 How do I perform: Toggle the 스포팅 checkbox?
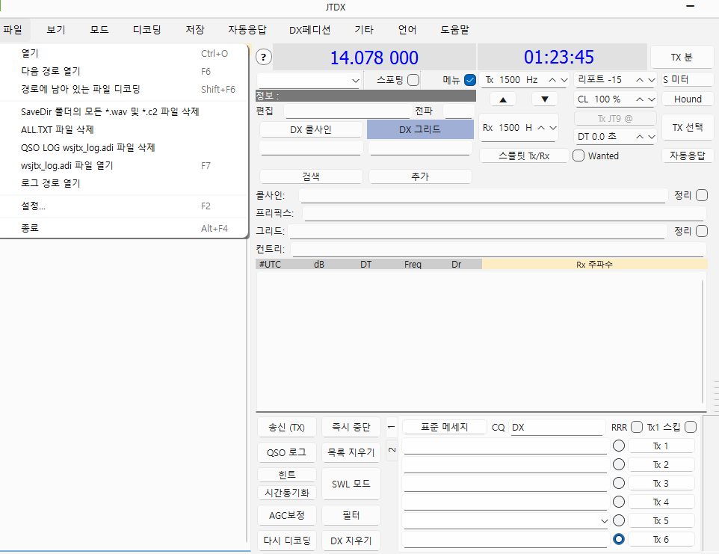point(413,80)
